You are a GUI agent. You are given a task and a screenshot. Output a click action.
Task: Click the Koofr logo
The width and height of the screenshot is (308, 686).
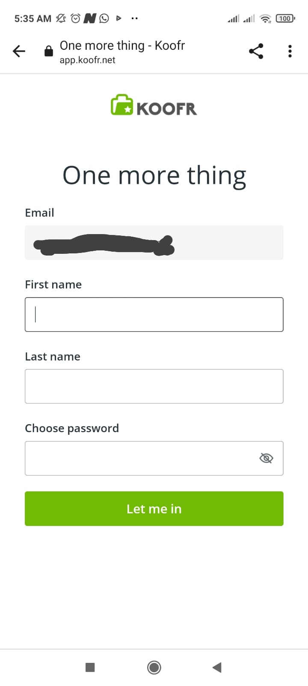coord(154,105)
